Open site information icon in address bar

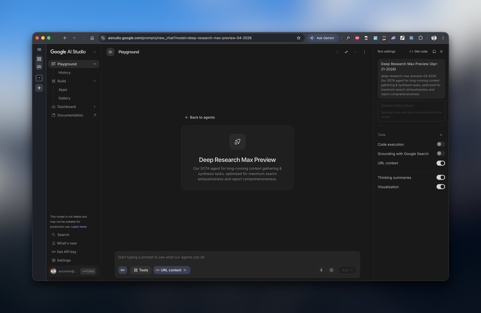[x=103, y=38]
